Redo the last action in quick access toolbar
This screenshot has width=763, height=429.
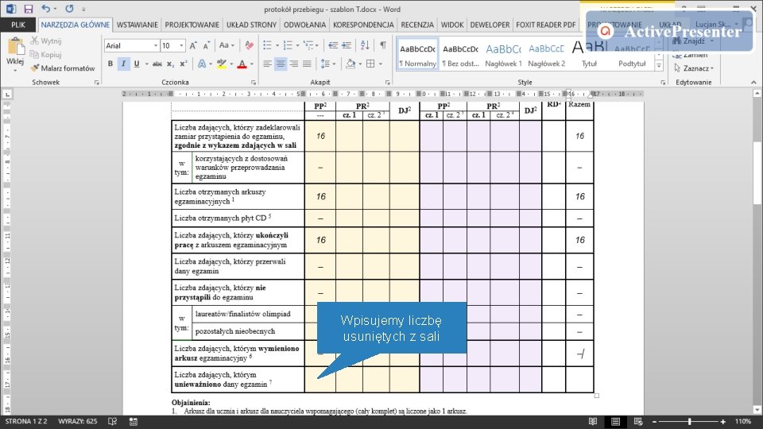pyautogui.click(x=69, y=9)
